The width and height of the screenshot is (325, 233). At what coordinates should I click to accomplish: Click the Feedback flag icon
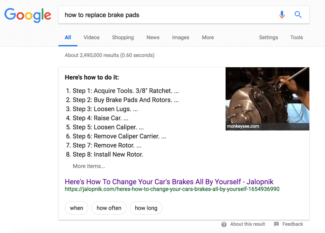coord(276,224)
